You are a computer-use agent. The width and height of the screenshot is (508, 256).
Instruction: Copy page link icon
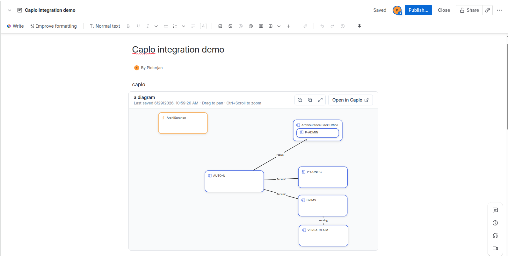[x=488, y=10]
